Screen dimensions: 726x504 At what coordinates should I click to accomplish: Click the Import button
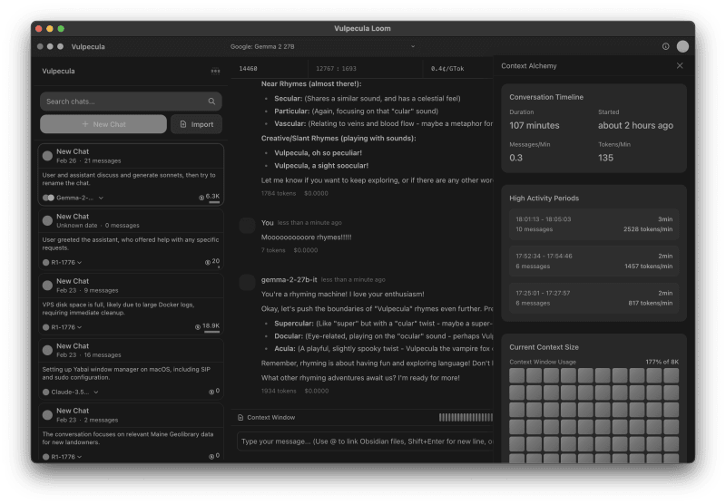point(196,124)
